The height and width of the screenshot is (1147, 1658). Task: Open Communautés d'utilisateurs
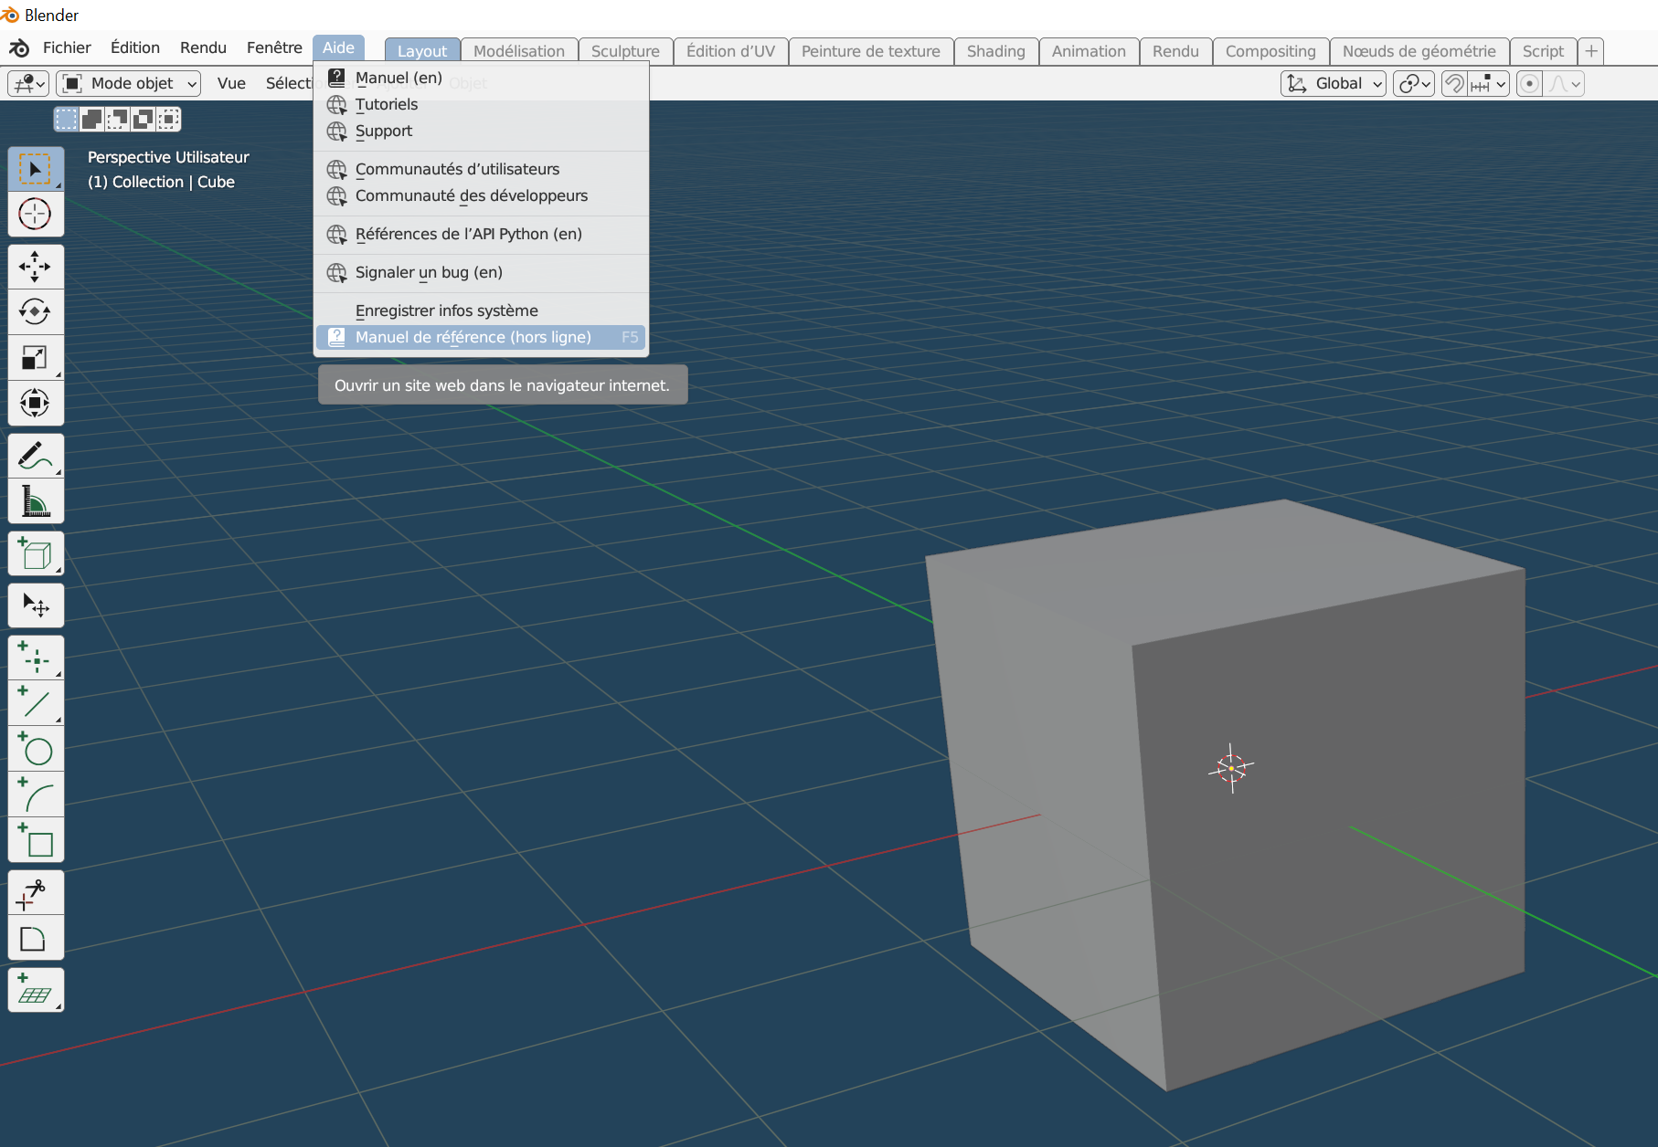click(481, 169)
